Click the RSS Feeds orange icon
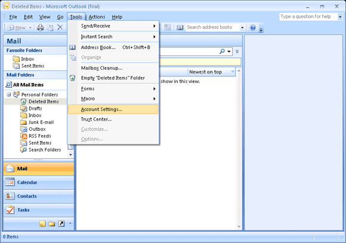Viewport: 346px width, 243px height. coord(23,136)
